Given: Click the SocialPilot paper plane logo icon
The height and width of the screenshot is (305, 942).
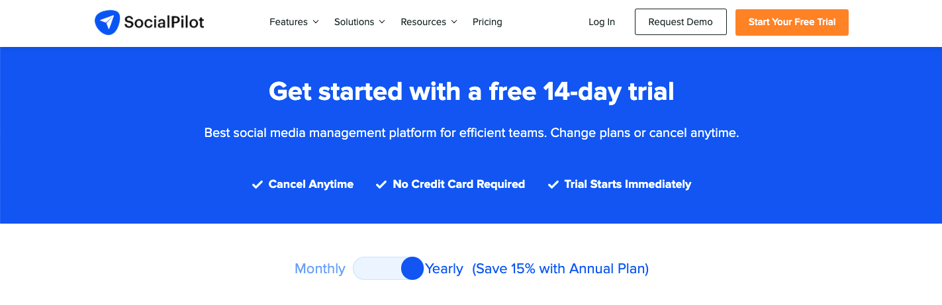Looking at the screenshot, I should pyautogui.click(x=107, y=22).
